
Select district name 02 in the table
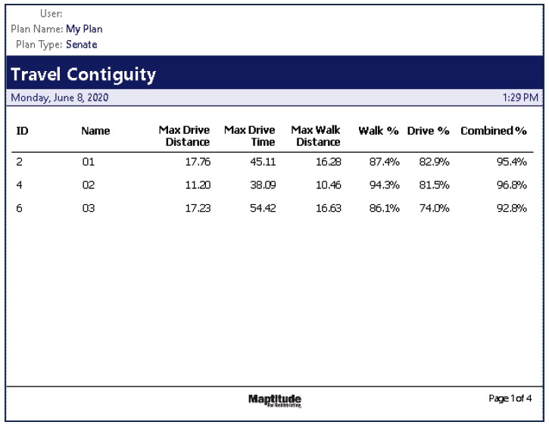[x=89, y=185]
